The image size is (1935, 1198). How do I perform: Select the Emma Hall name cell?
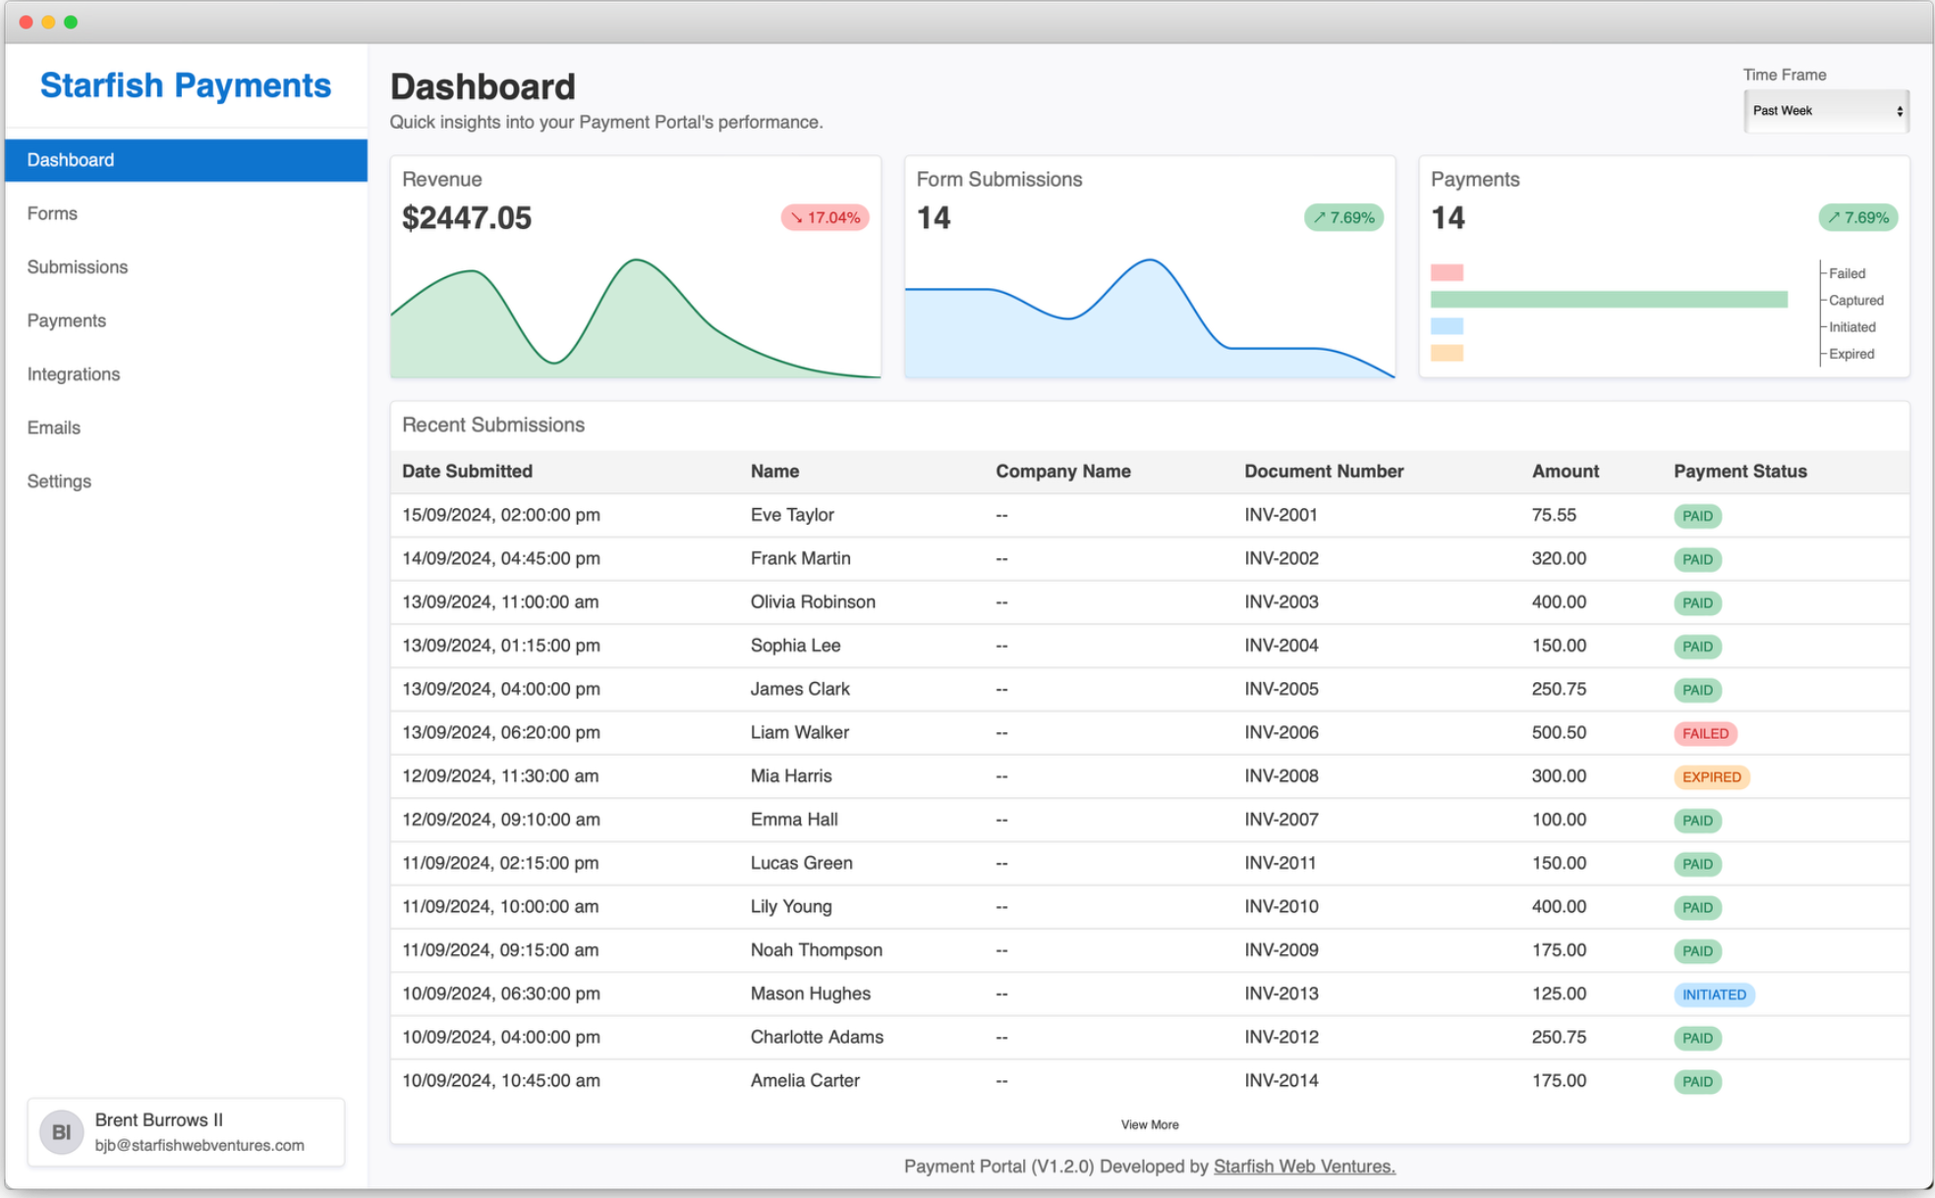[x=794, y=820]
